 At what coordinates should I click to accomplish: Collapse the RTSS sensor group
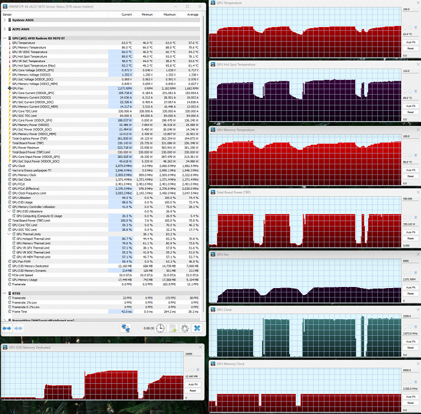click(4, 293)
